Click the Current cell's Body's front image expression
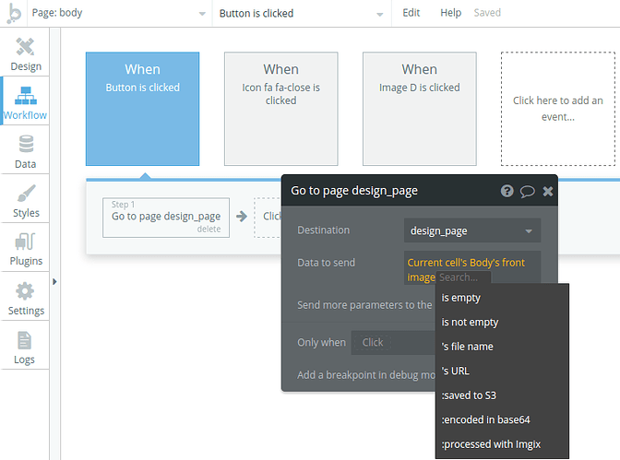 pyautogui.click(x=466, y=270)
